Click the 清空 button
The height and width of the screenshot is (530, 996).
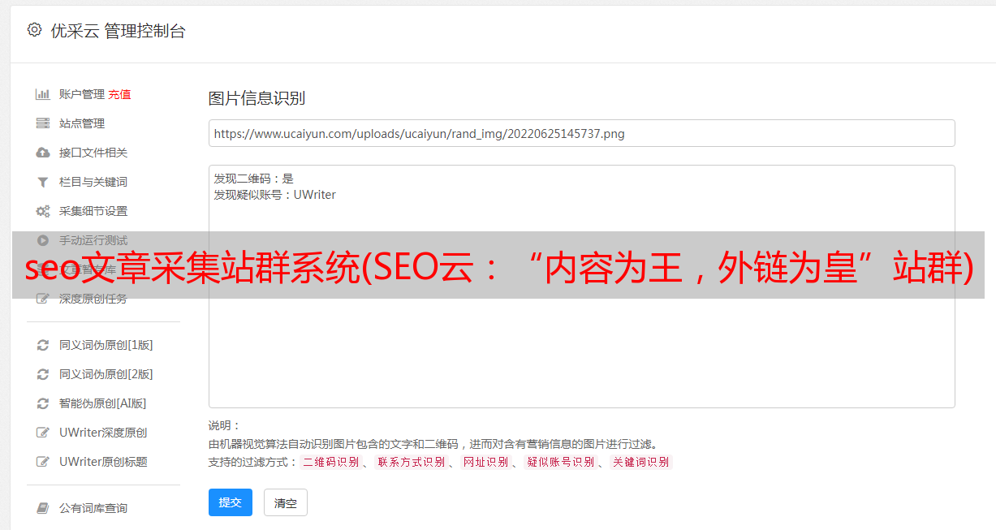286,502
